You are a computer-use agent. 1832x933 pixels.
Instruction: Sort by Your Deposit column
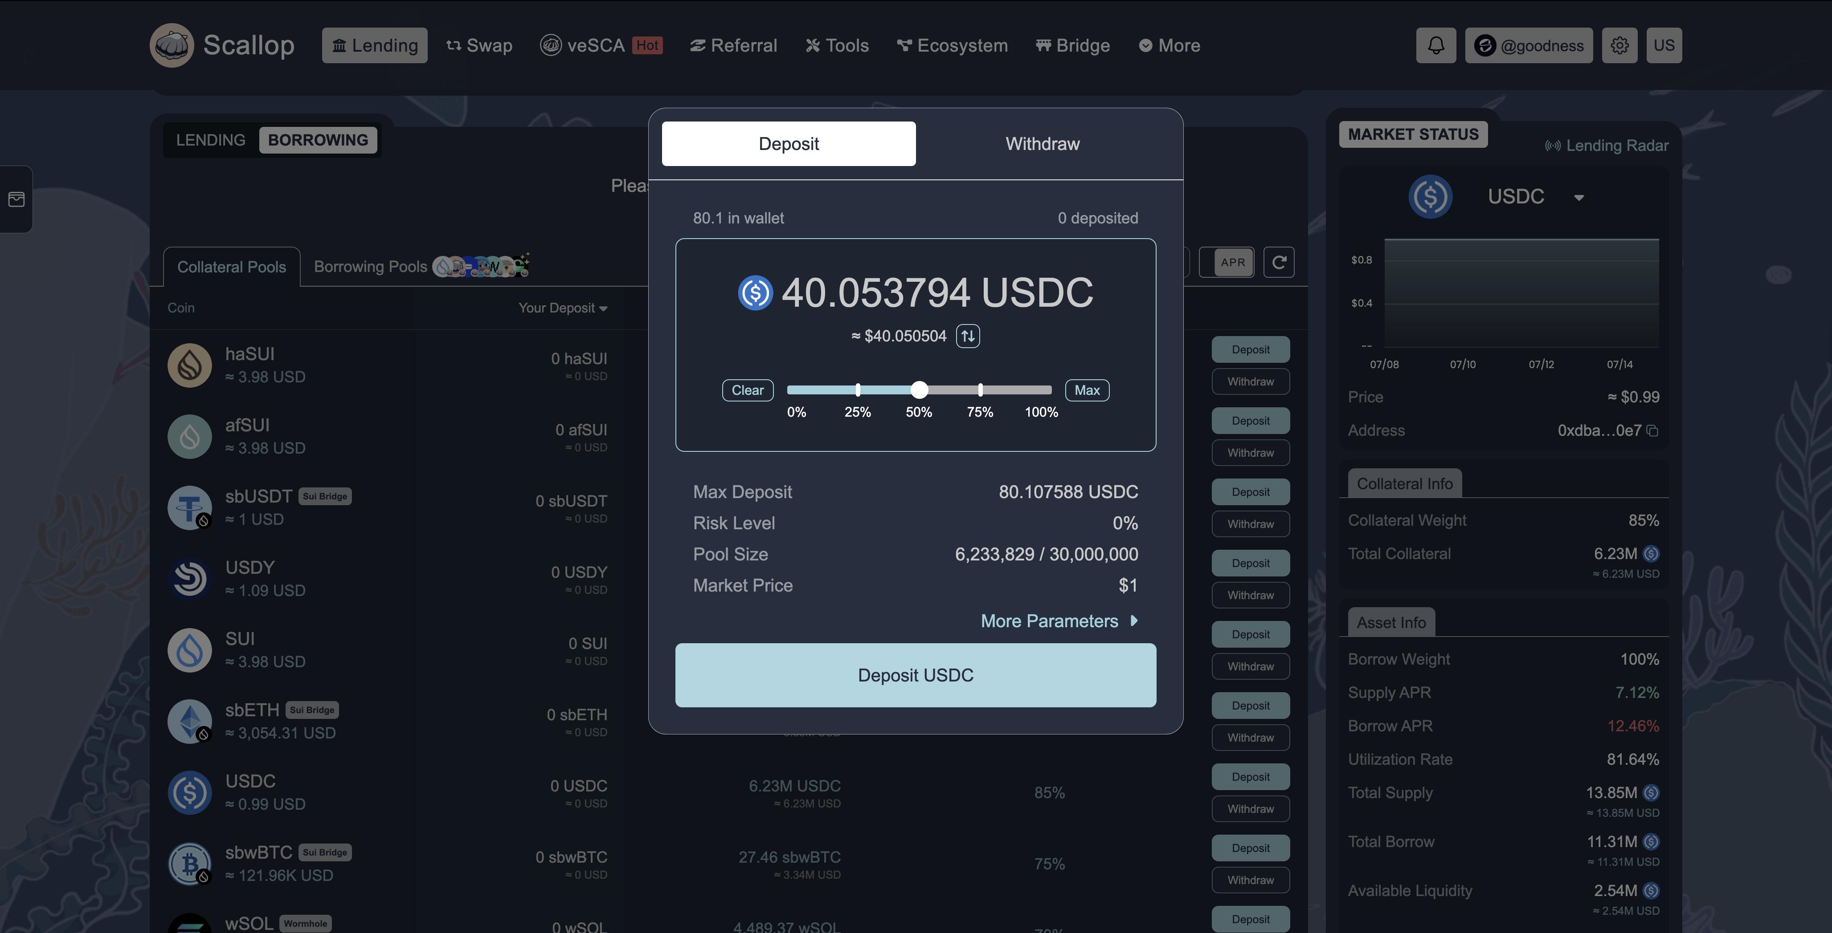(563, 308)
